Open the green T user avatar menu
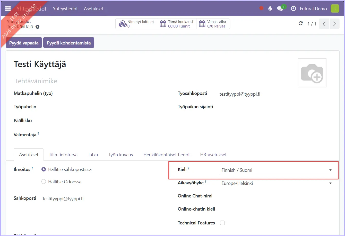Viewport: 345px width, 236px height. 335,8
